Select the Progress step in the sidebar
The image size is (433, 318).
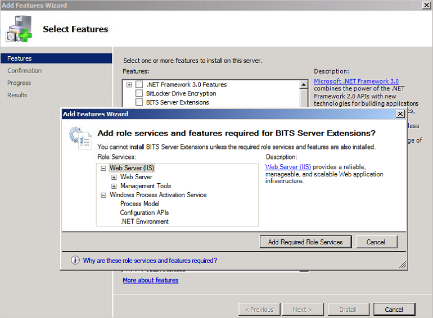click(19, 83)
